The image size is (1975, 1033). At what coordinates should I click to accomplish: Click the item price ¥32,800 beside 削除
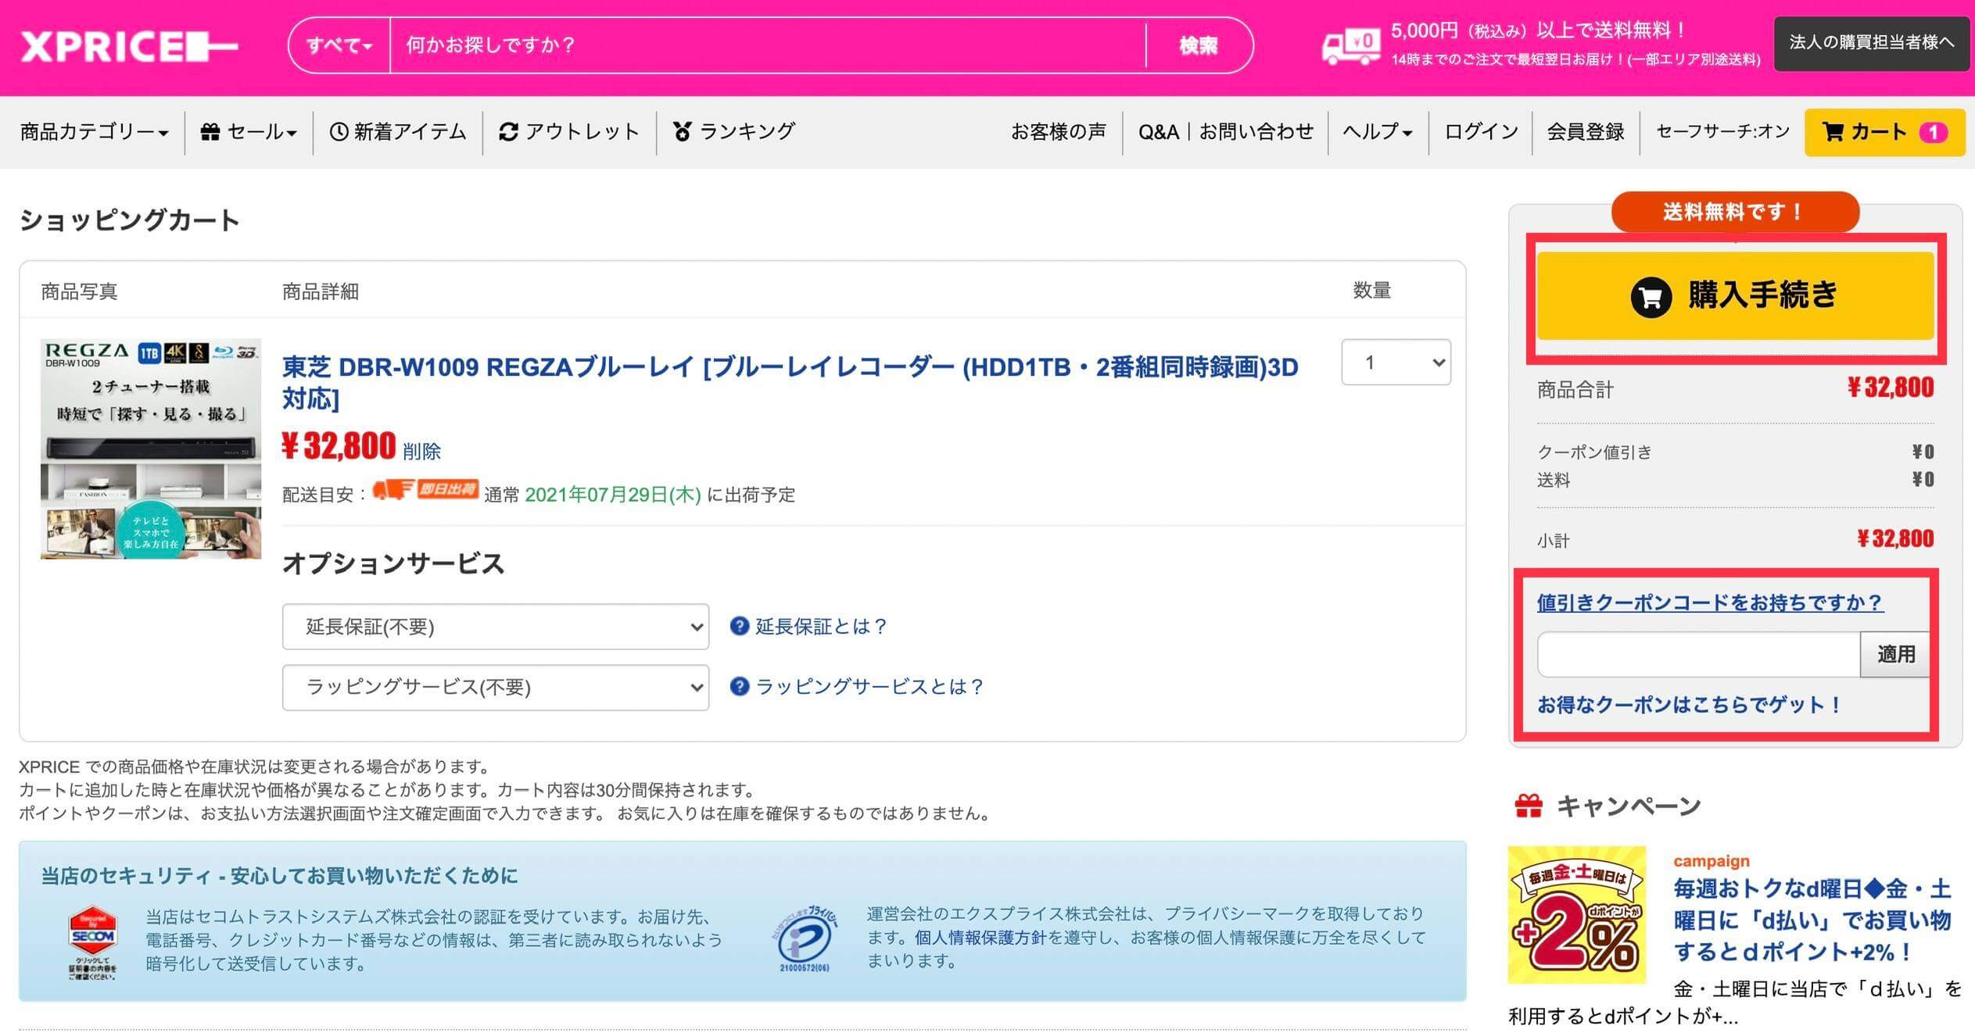[x=339, y=447]
